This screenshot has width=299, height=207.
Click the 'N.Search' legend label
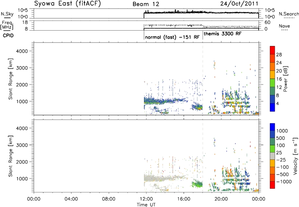coord(289,14)
